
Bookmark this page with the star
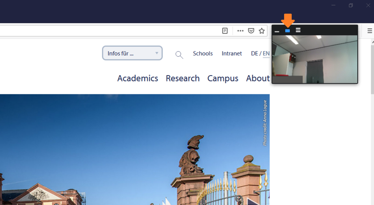[262, 31]
